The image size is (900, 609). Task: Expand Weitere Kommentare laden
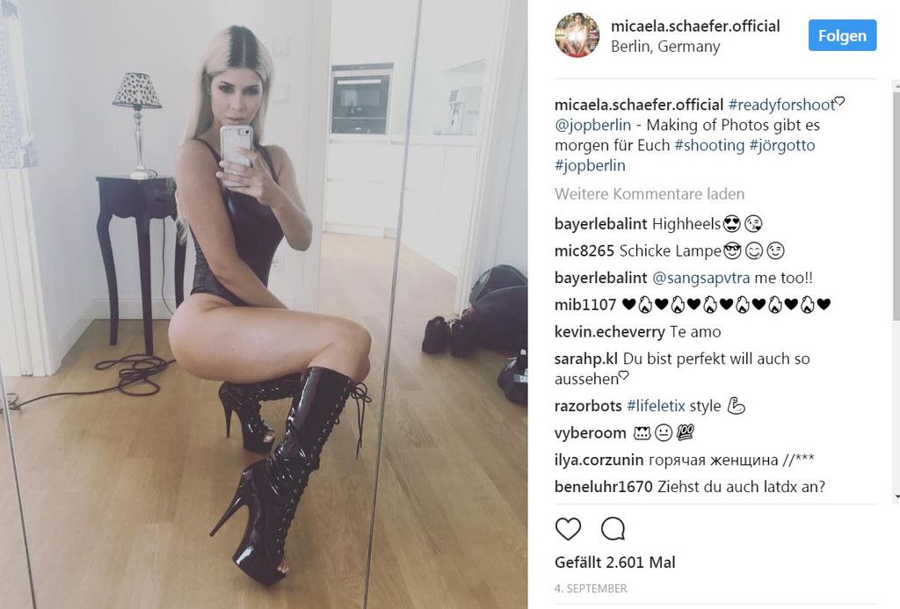[x=650, y=194]
